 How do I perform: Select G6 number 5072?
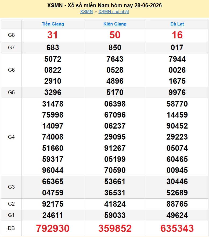[53, 59]
